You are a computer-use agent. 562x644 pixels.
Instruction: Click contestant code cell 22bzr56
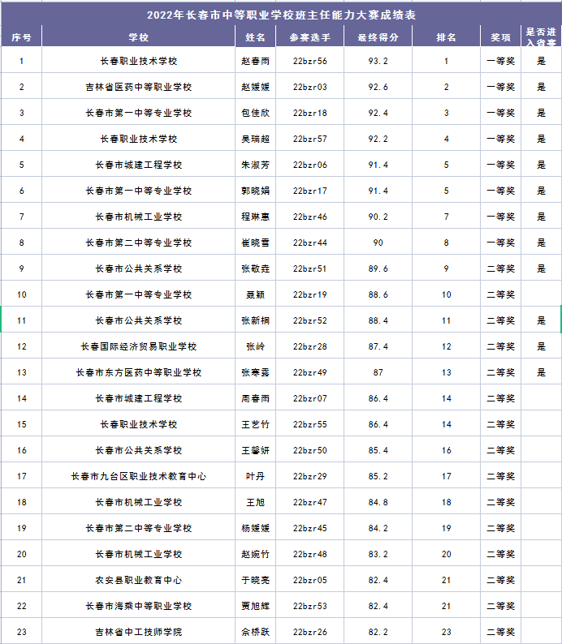tap(309, 61)
